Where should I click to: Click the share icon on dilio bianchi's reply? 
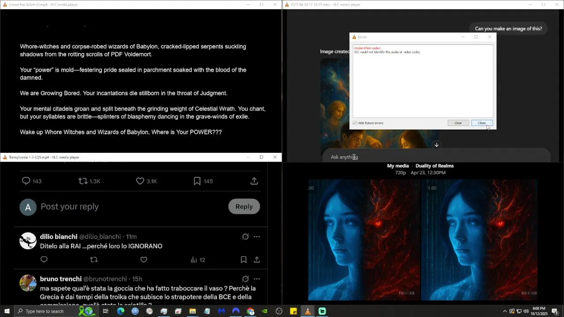point(257,260)
